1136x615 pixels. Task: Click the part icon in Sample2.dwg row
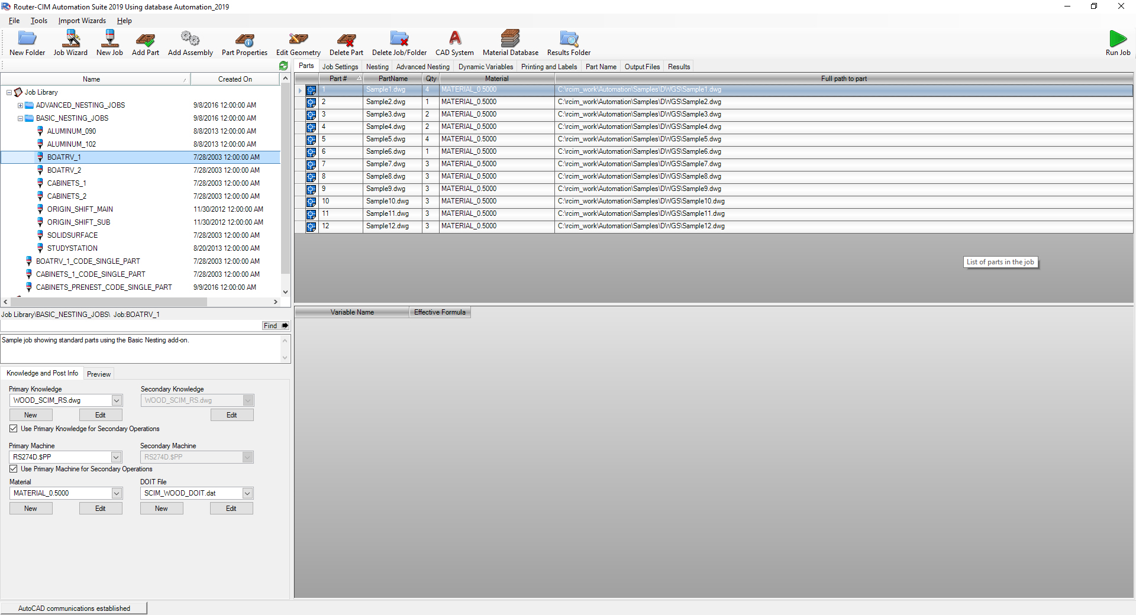(311, 102)
